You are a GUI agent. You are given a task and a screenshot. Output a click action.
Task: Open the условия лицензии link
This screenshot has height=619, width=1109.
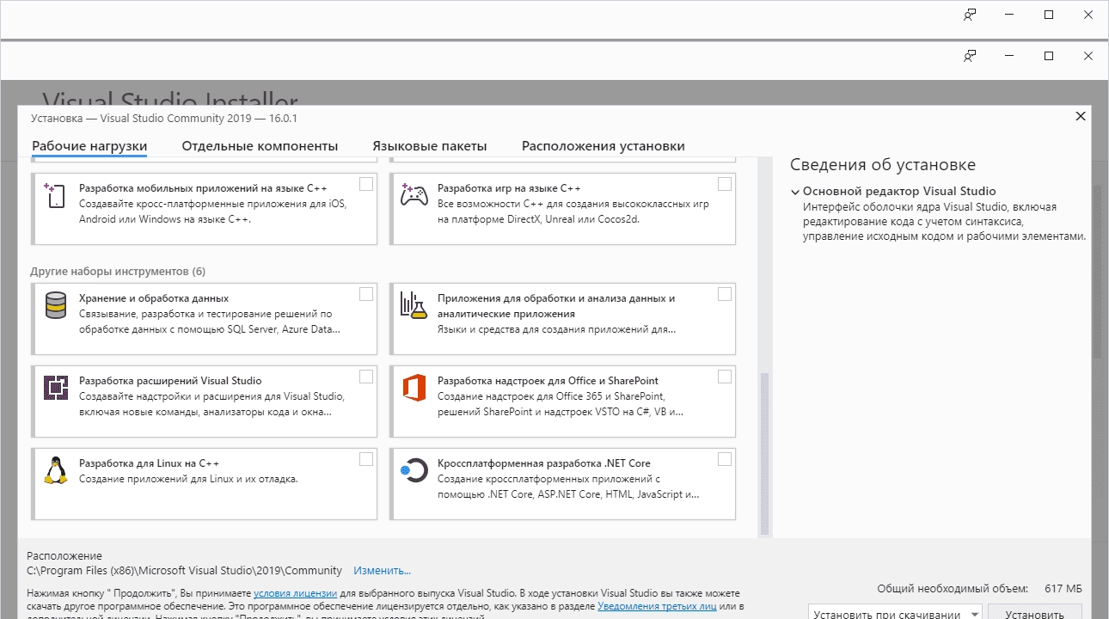294,593
